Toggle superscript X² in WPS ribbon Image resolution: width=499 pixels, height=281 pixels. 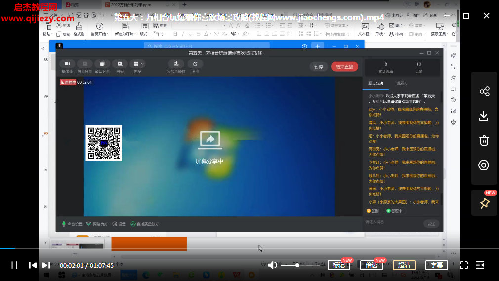pyautogui.click(x=216, y=34)
